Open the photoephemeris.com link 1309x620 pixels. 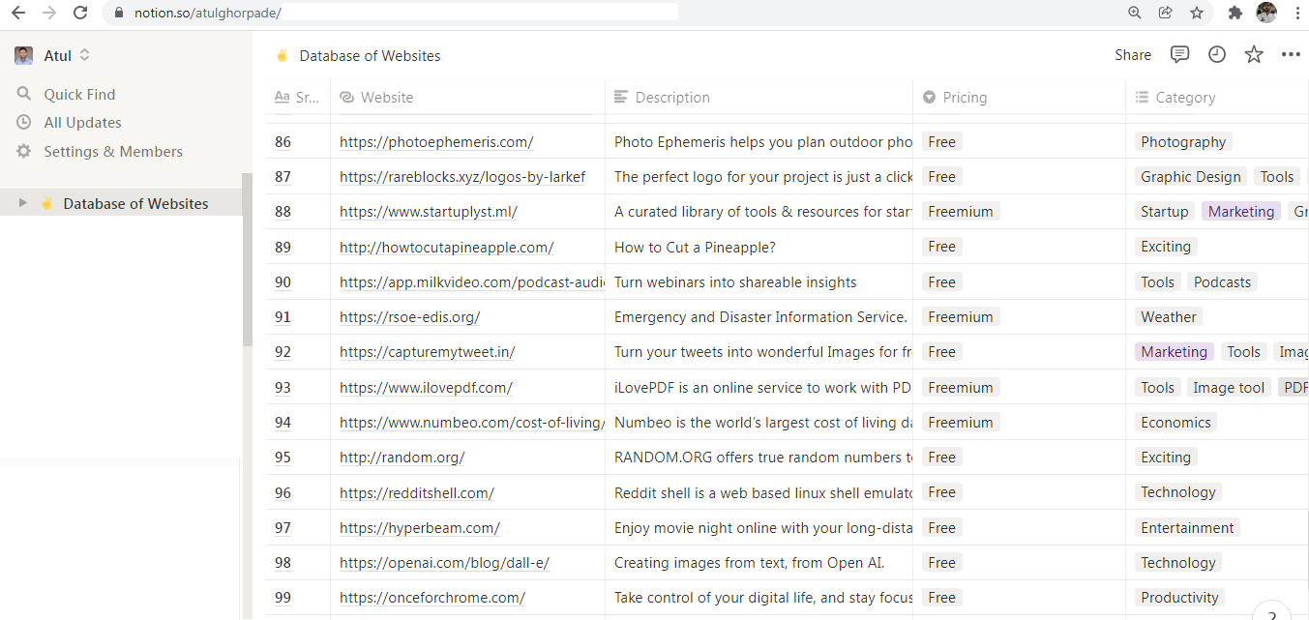[x=436, y=142]
